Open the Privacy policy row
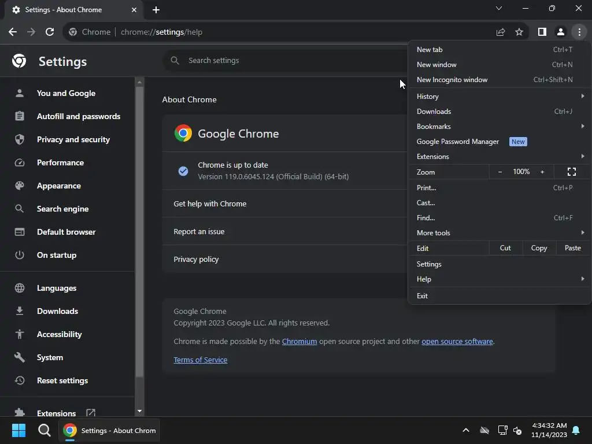The width and height of the screenshot is (592, 444). click(285, 260)
